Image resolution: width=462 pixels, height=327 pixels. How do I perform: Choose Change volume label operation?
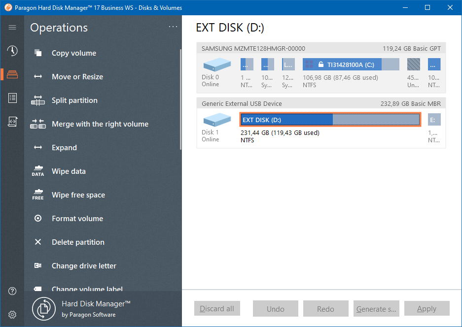(87, 289)
